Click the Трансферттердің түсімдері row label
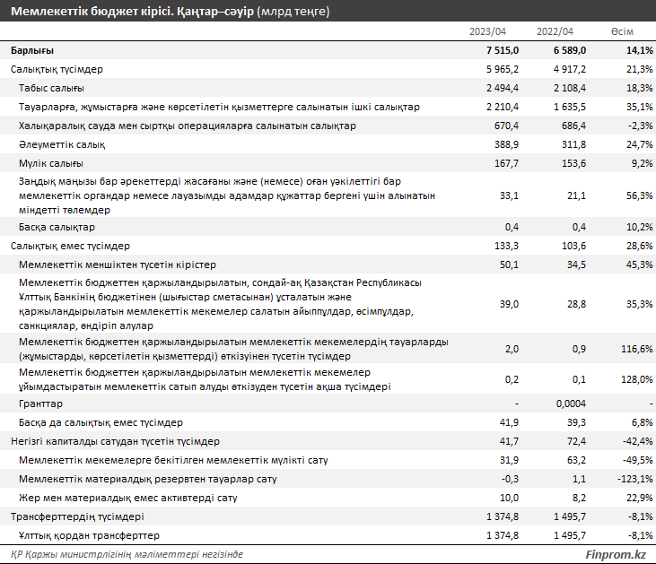Image resolution: width=656 pixels, height=564 pixels. pyautogui.click(x=77, y=517)
